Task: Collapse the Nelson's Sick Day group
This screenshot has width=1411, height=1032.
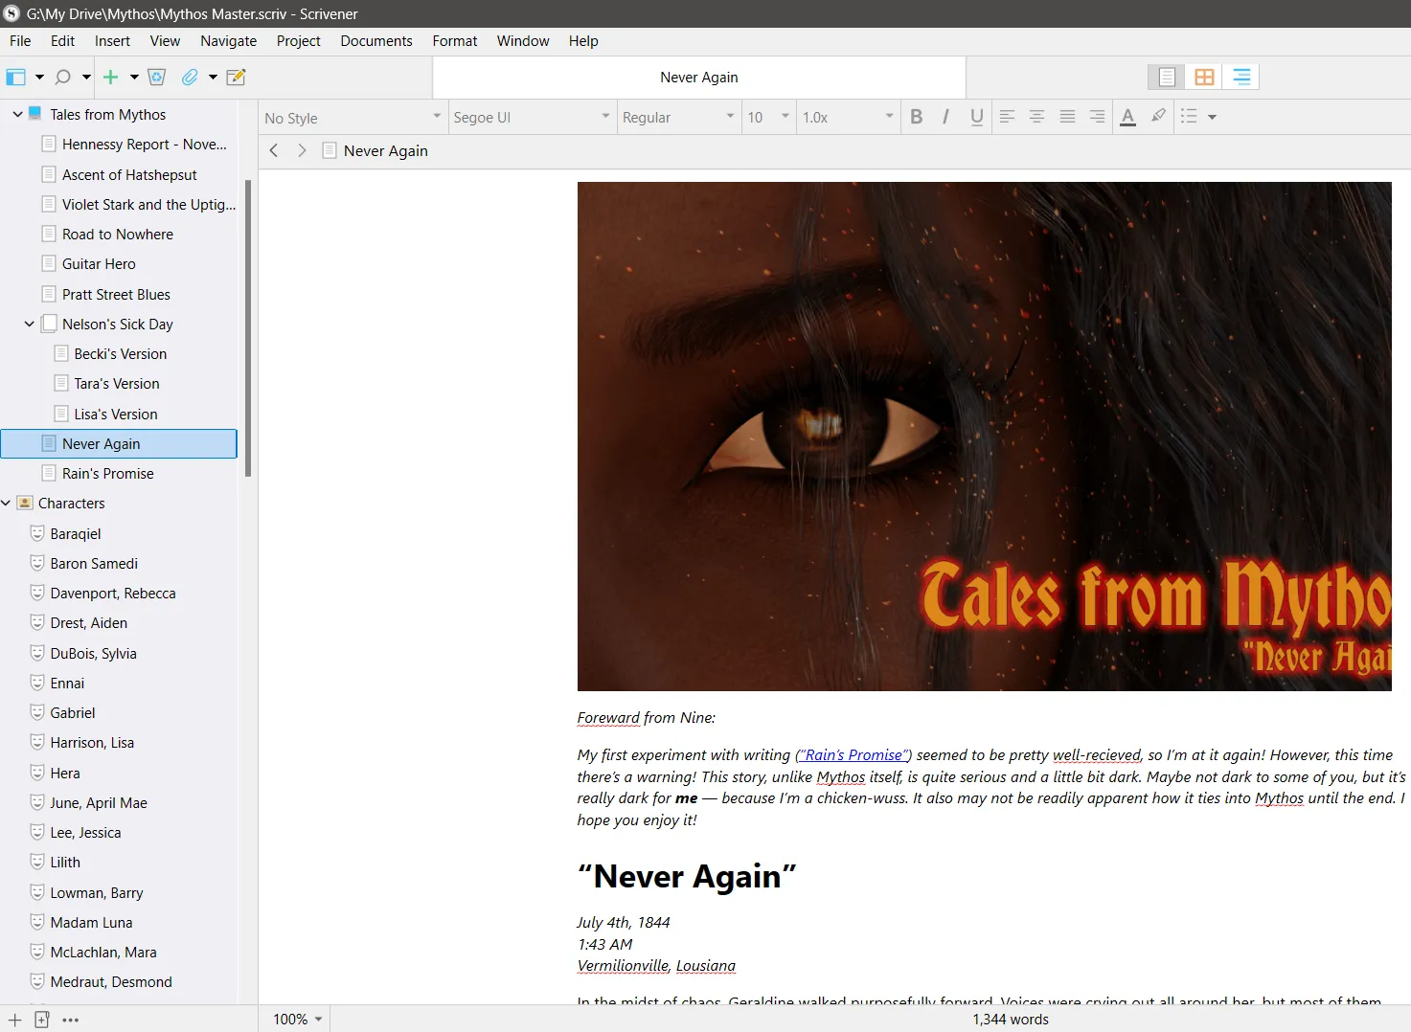Action: (30, 324)
